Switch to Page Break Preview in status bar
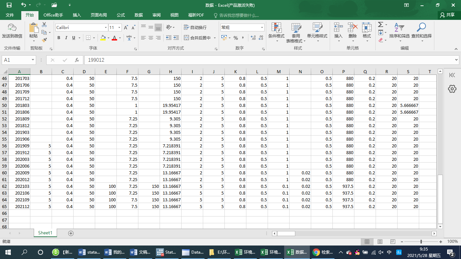This screenshot has width=461, height=259. coord(393,242)
